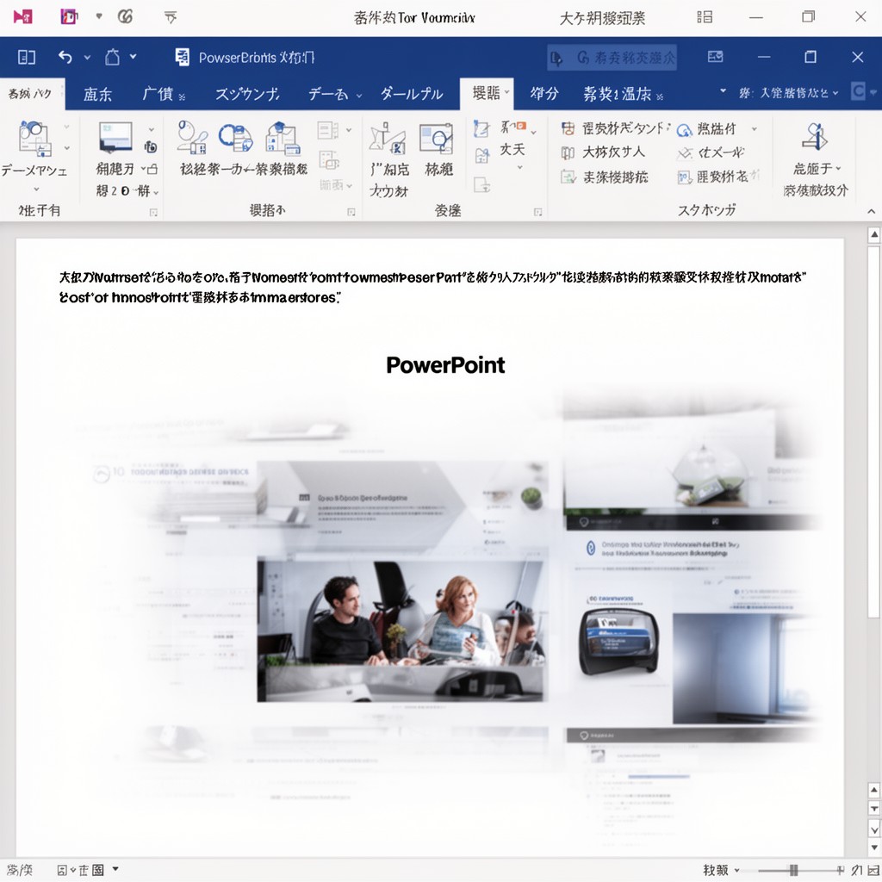Open the 各疾パク tab at the ribbon's left edge
Viewport: 882px width, 882px height.
pyautogui.click(x=30, y=93)
